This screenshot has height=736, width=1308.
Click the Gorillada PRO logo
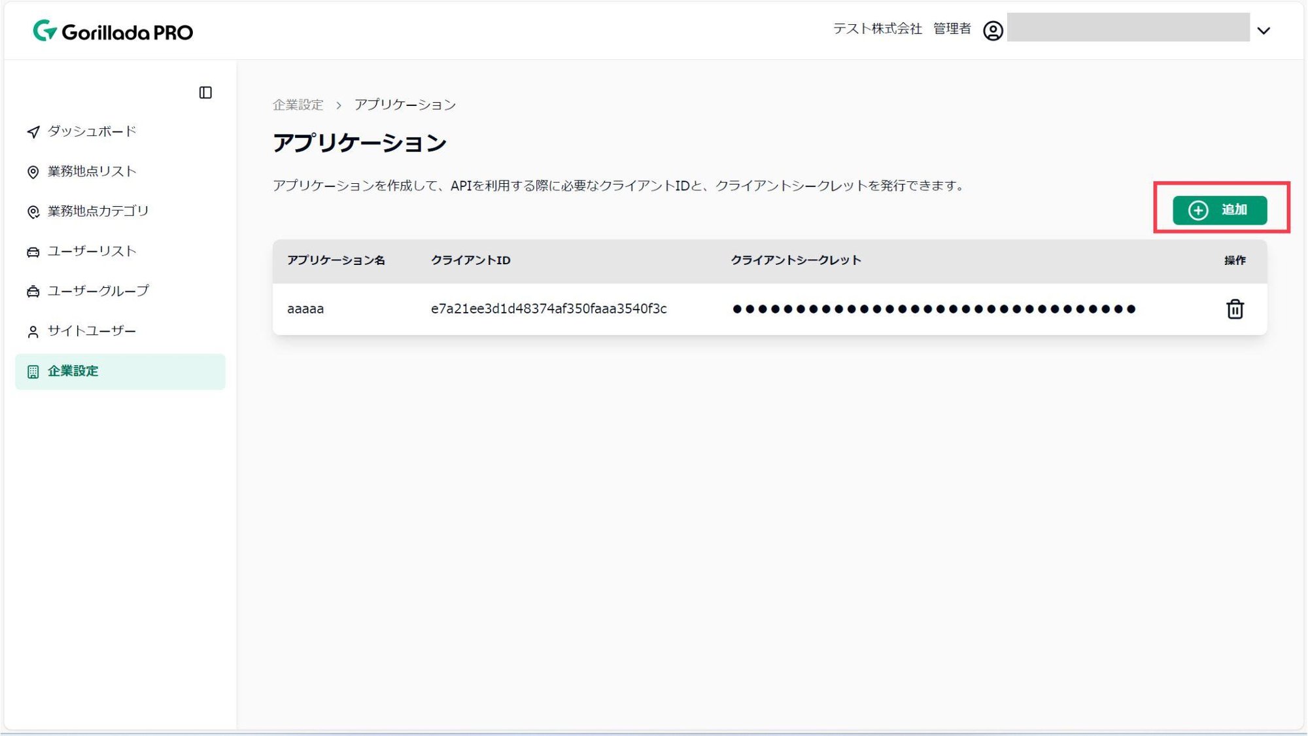(x=113, y=31)
